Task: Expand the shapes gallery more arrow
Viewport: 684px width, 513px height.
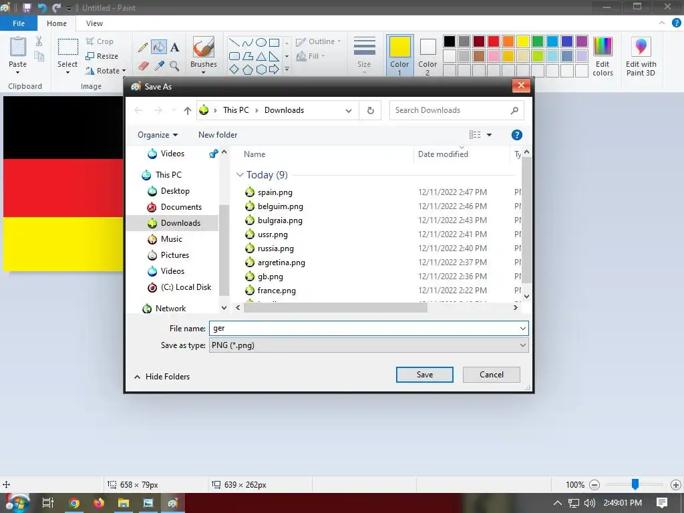Action: (x=287, y=69)
